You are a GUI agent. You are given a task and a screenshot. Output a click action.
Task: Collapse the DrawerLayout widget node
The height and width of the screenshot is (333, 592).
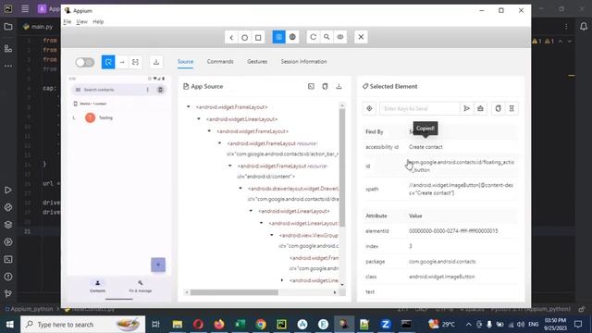(x=240, y=188)
